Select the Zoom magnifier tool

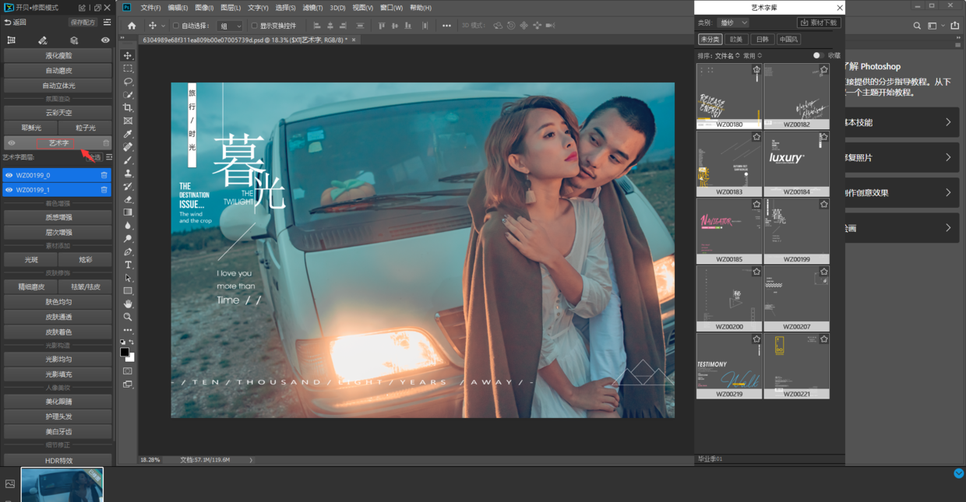click(x=128, y=317)
